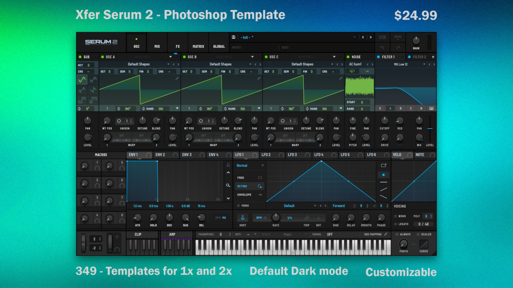513x288 pixels.
Task: Click the MAIN volume knob
Action: pos(416,40)
